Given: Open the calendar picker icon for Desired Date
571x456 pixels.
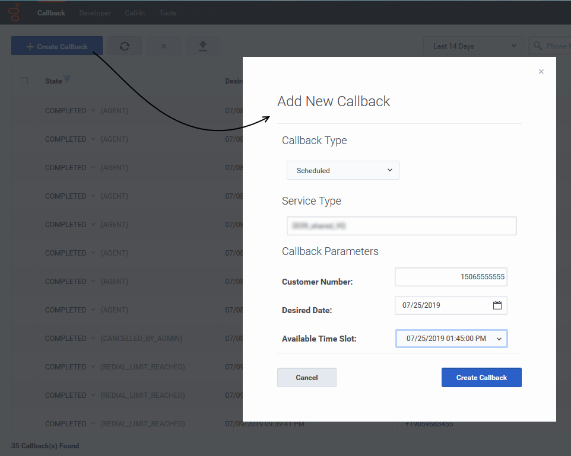Looking at the screenshot, I should click(x=497, y=305).
